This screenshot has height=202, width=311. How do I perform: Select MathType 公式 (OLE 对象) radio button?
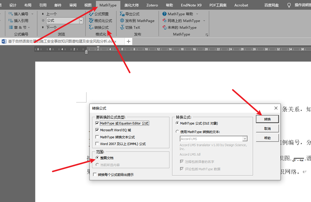coord(177,123)
